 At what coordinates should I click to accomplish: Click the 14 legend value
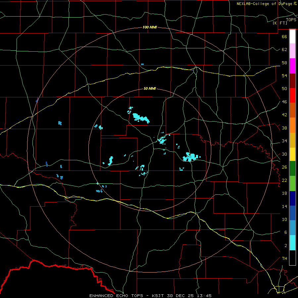pos(284,206)
